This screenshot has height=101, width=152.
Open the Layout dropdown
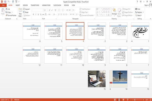click(x=27, y=9)
